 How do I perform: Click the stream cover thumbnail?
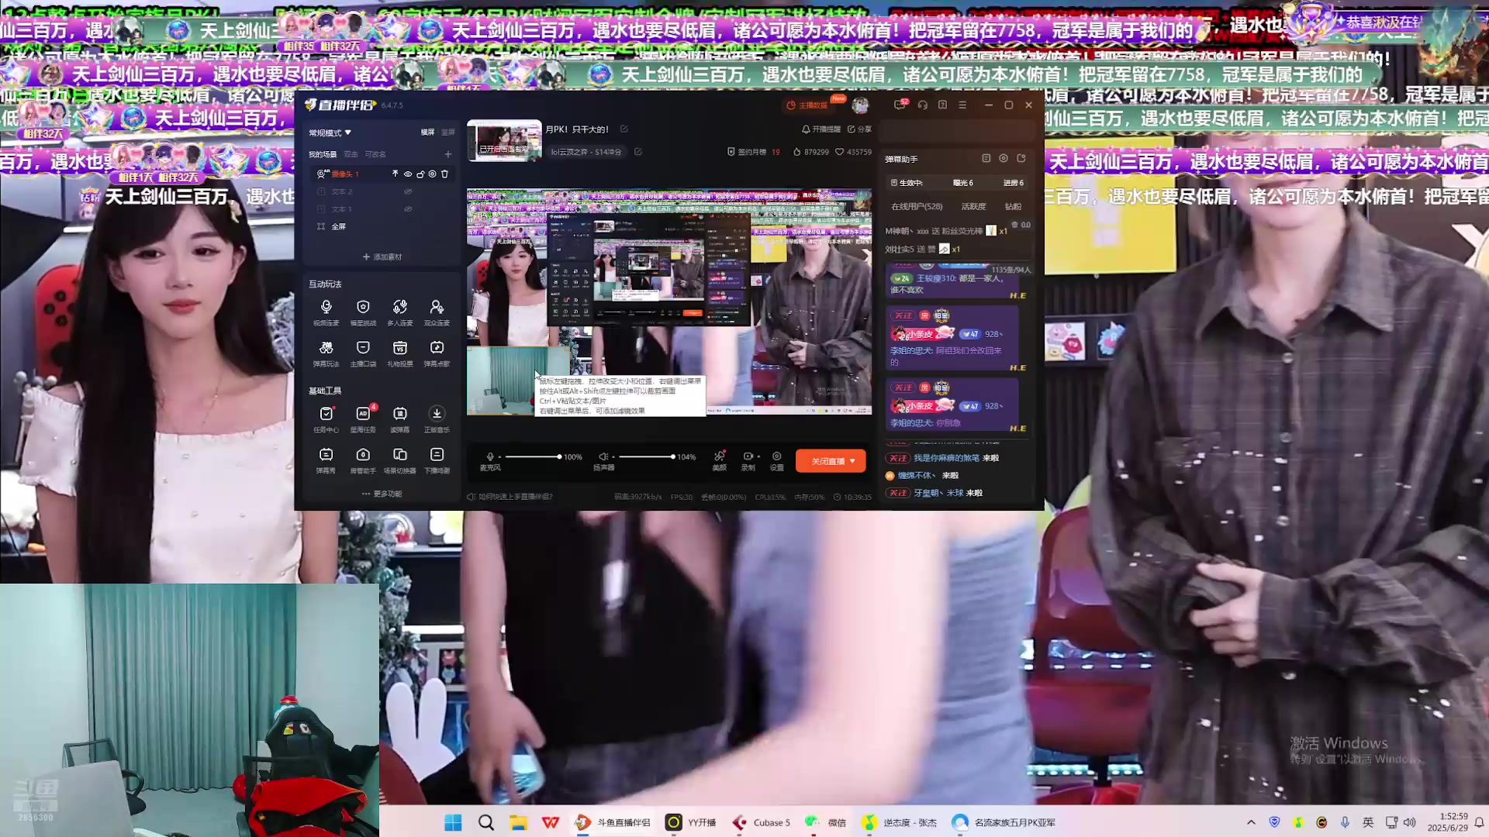pyautogui.click(x=504, y=140)
